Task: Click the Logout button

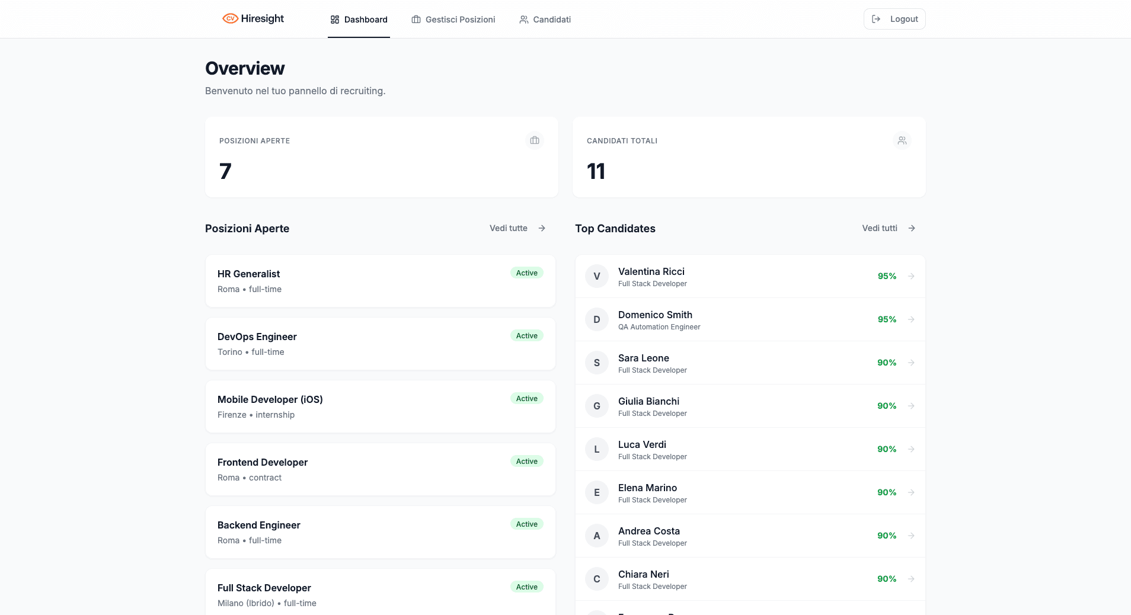Action: (894, 19)
